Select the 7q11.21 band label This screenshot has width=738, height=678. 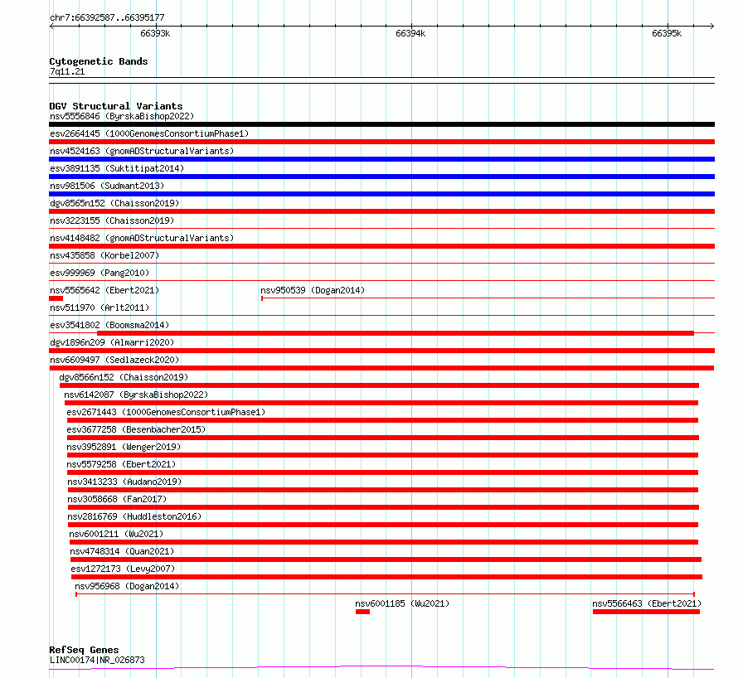click(x=67, y=71)
